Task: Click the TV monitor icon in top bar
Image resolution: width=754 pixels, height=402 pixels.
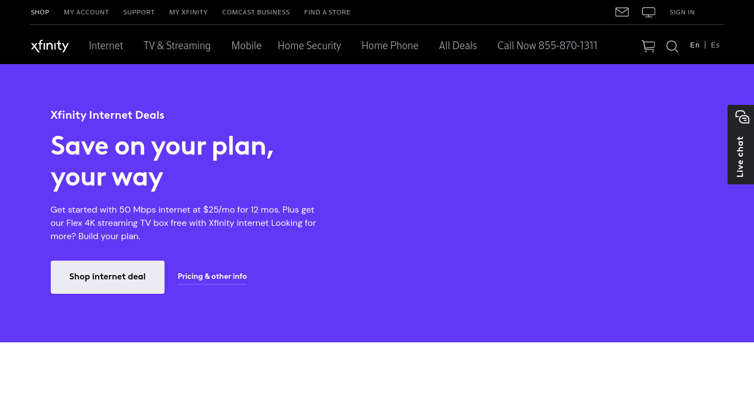Action: pos(649,12)
